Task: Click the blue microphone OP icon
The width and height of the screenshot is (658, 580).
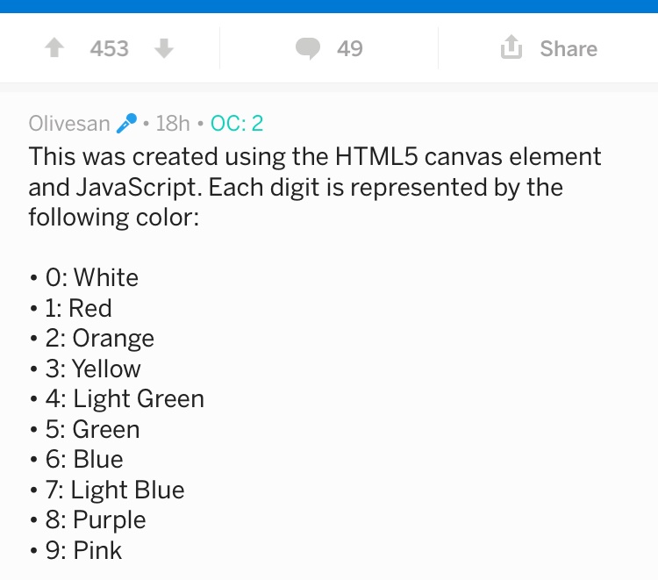Action: 126,124
